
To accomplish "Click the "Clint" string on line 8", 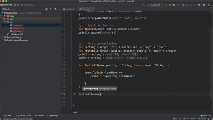I will pyautogui.click(x=126, y=18).
